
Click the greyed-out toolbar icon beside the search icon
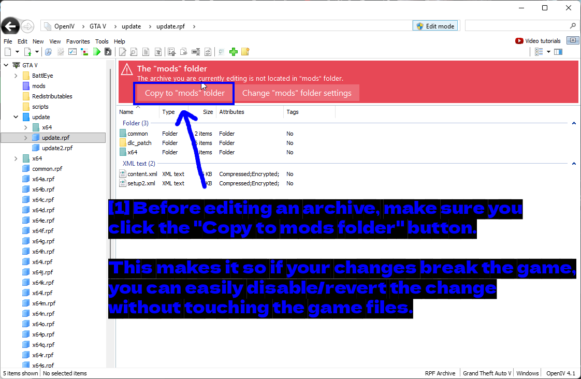tap(61, 52)
